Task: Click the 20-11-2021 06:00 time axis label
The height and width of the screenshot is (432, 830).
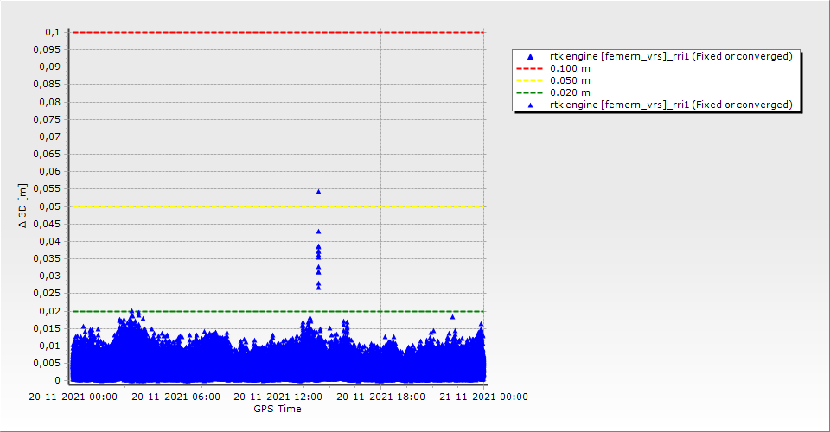Action: (175, 397)
